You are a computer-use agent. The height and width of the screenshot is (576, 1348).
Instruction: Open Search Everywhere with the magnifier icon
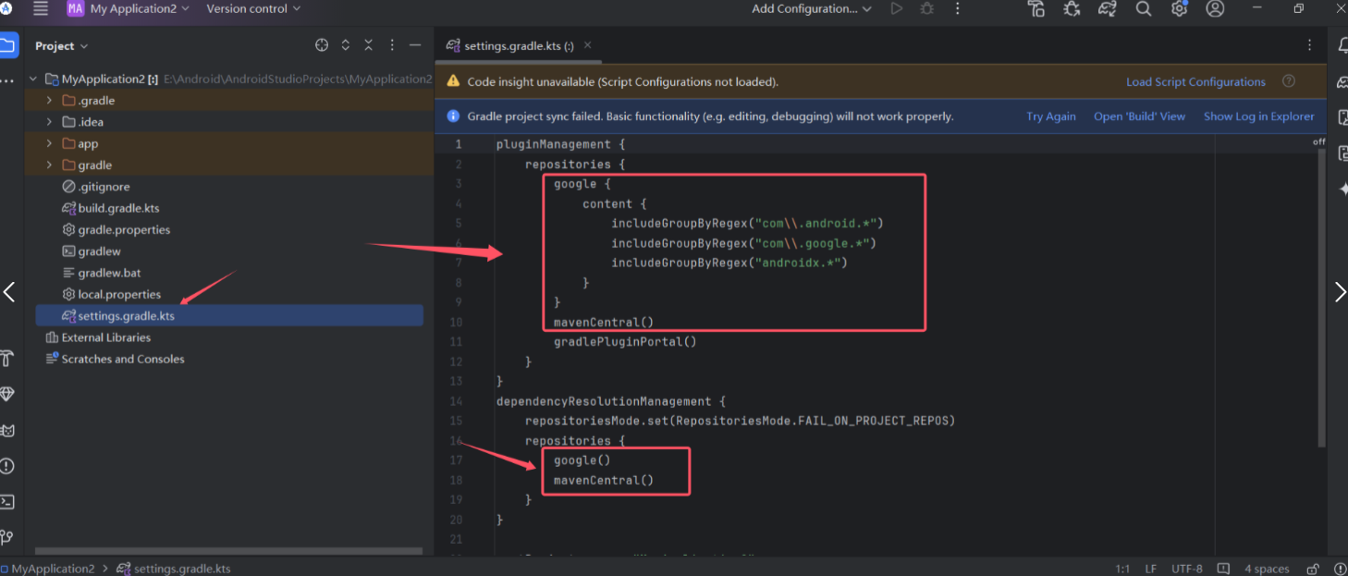1144,9
